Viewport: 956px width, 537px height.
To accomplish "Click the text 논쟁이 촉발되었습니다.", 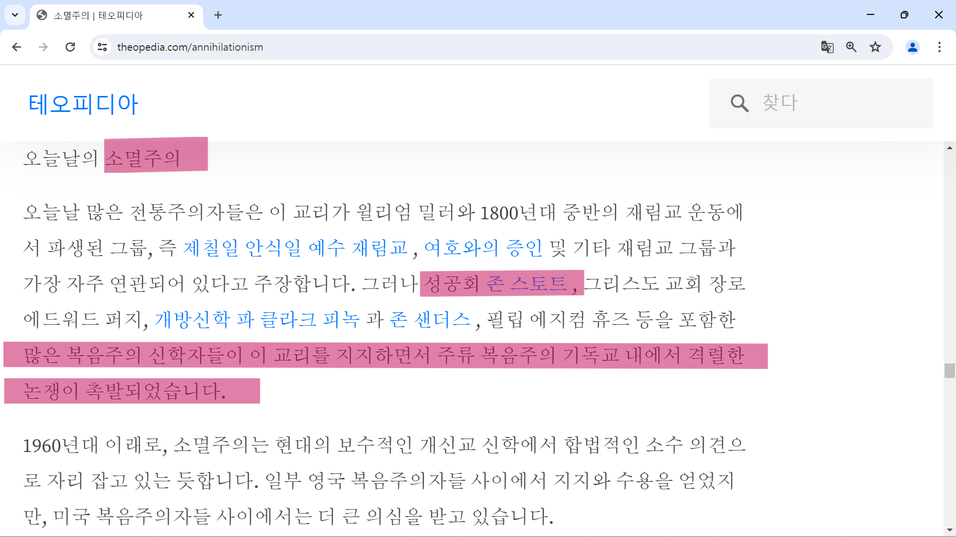I will click(124, 391).
